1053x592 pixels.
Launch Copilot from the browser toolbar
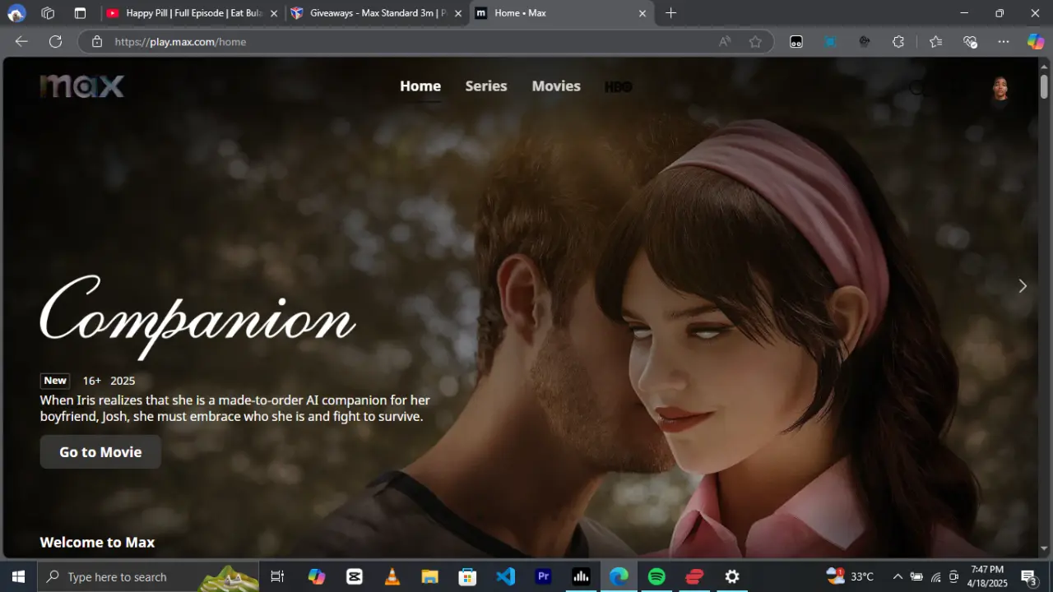click(1036, 42)
